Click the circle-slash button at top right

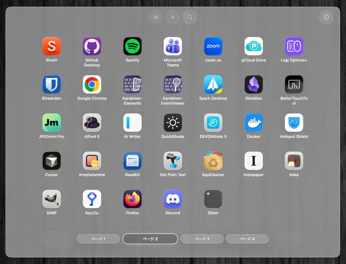point(326,17)
